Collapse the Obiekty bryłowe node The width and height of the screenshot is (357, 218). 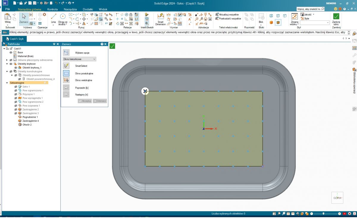coord(7,64)
